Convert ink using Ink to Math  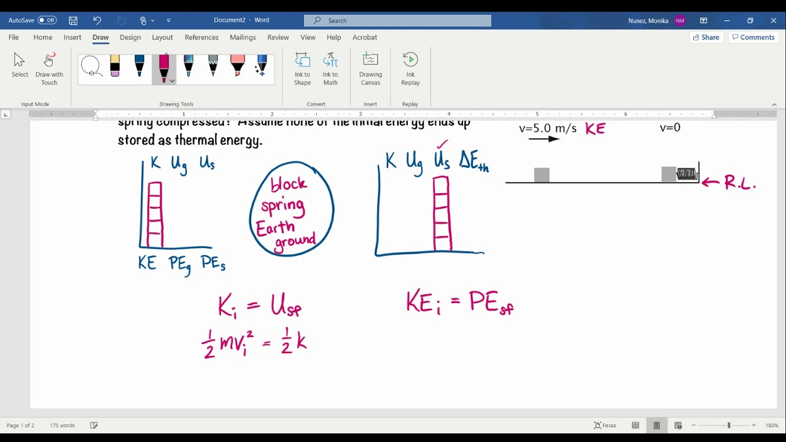pos(330,69)
